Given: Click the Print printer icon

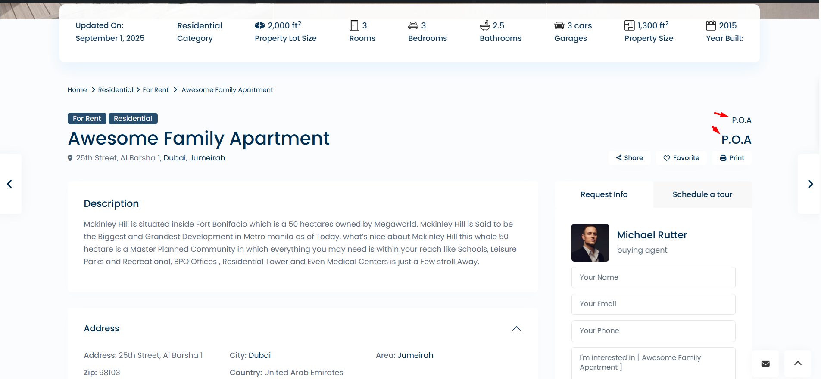Looking at the screenshot, I should pos(723,158).
